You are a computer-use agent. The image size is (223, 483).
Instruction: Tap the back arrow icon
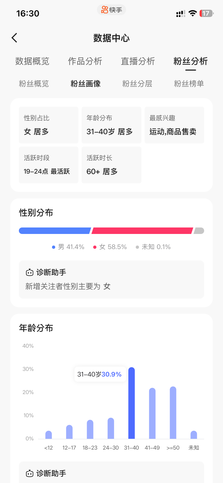15,38
